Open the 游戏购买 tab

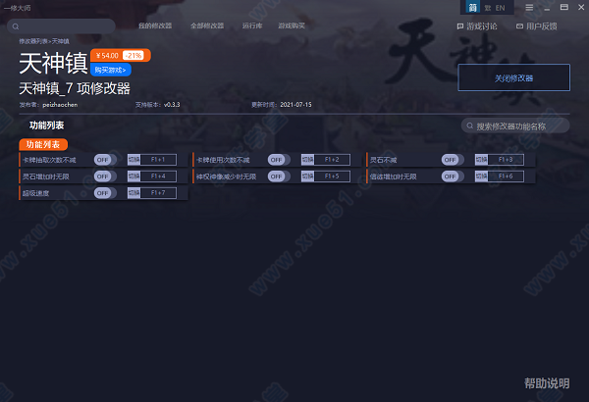click(292, 25)
